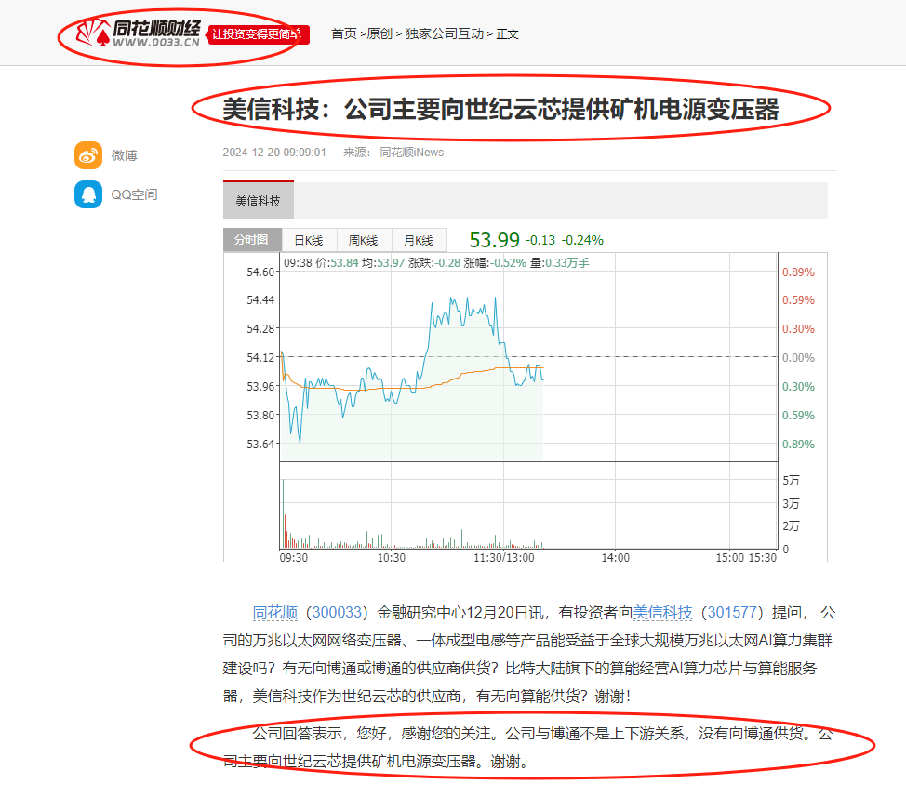Select the 美信科技 stock tab

(259, 200)
